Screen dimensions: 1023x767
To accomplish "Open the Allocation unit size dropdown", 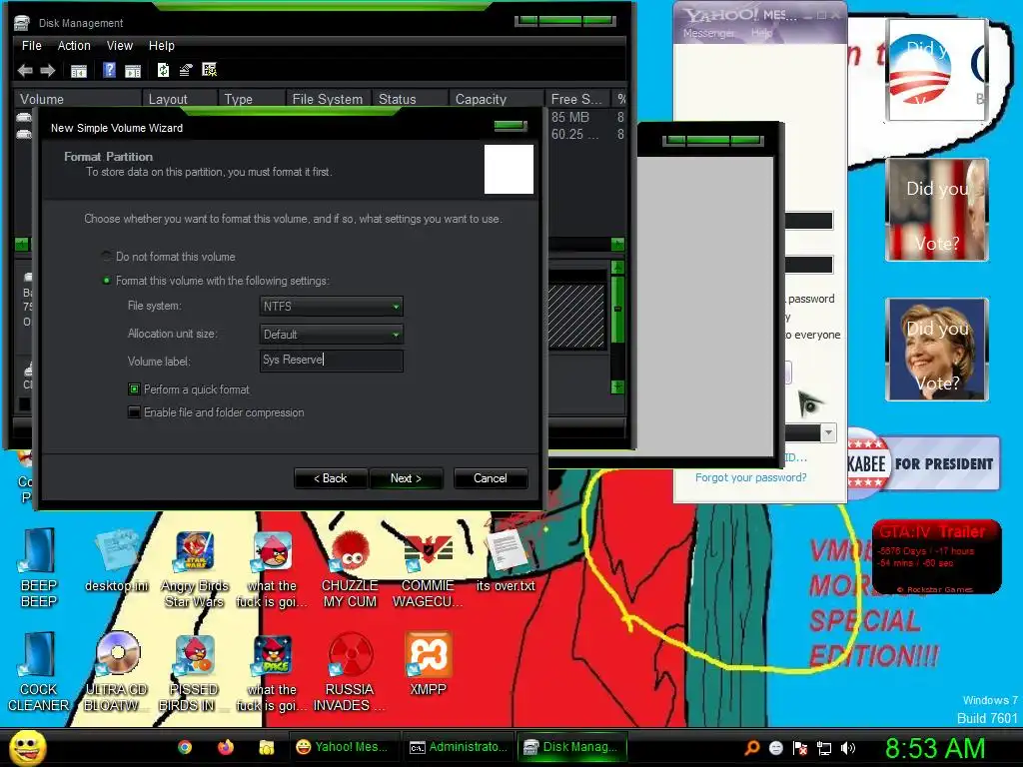I will 332,334.
